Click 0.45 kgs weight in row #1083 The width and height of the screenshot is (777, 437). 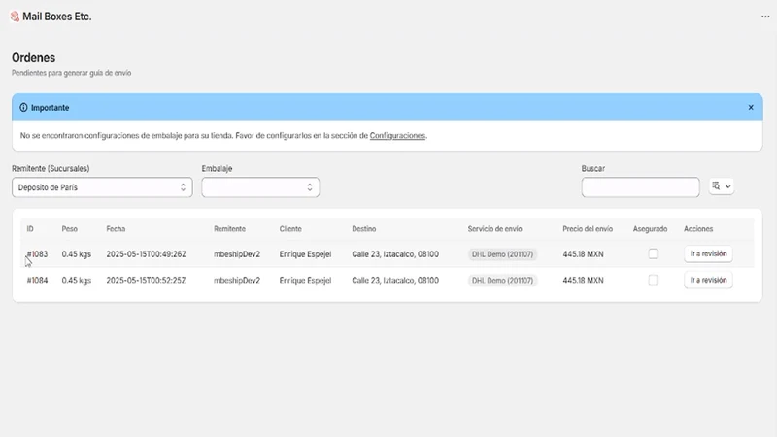(x=77, y=254)
